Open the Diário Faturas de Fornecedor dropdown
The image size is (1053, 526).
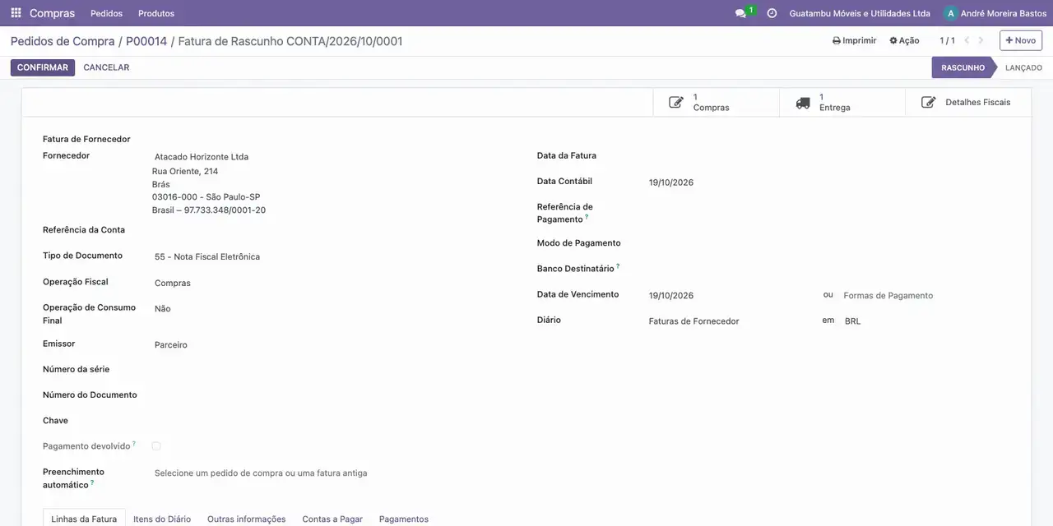(x=730, y=321)
